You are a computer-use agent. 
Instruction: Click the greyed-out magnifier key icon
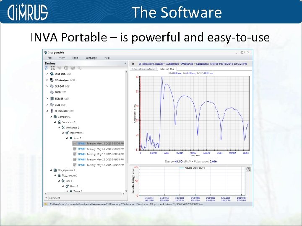coord(79,68)
